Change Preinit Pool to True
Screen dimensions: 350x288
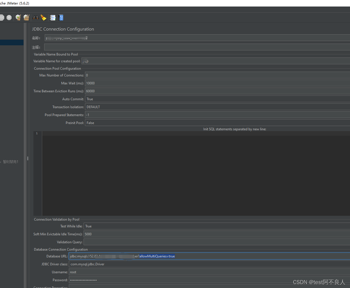(198, 123)
